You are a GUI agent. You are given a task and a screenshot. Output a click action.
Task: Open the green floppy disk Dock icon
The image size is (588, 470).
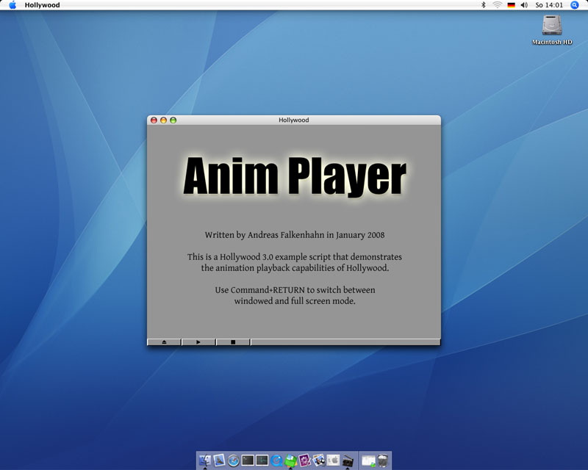(290, 460)
